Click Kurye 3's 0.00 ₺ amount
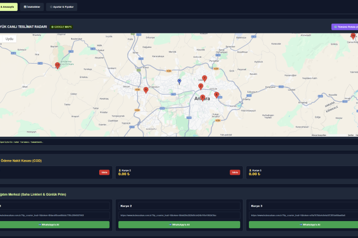Image resolution: width=358 pixels, height=238 pixels. [x=254, y=174]
